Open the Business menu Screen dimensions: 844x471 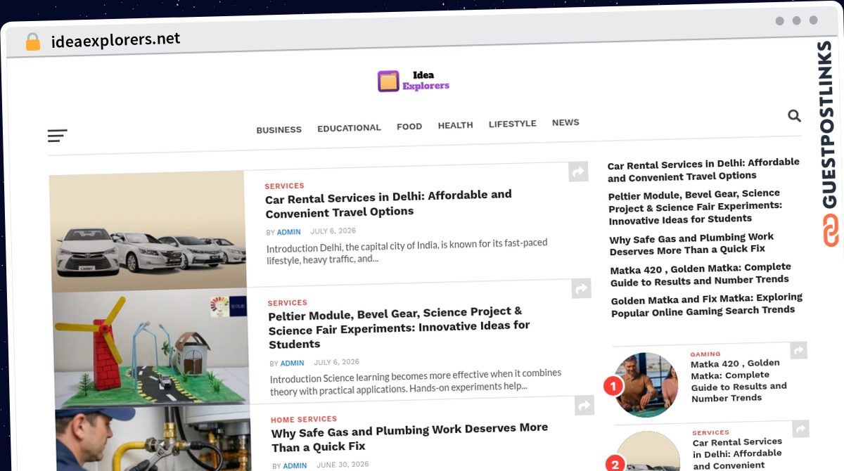(x=279, y=130)
